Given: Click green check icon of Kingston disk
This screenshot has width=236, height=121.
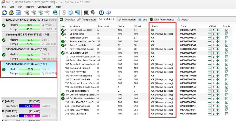Looking at the screenshot, I should tap(4, 25).
